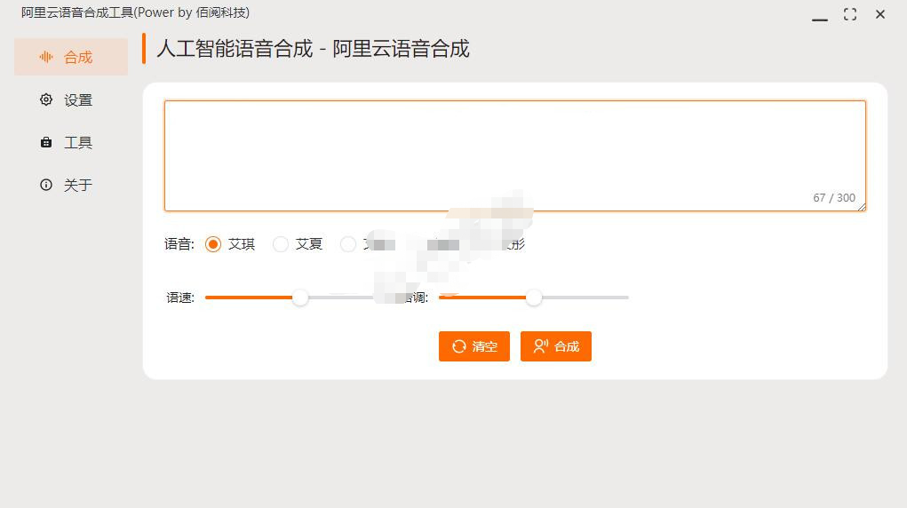Go to the 工具 tools page label
The image size is (907, 508).
click(78, 143)
